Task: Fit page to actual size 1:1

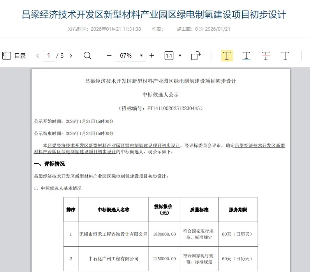Action: [169, 56]
